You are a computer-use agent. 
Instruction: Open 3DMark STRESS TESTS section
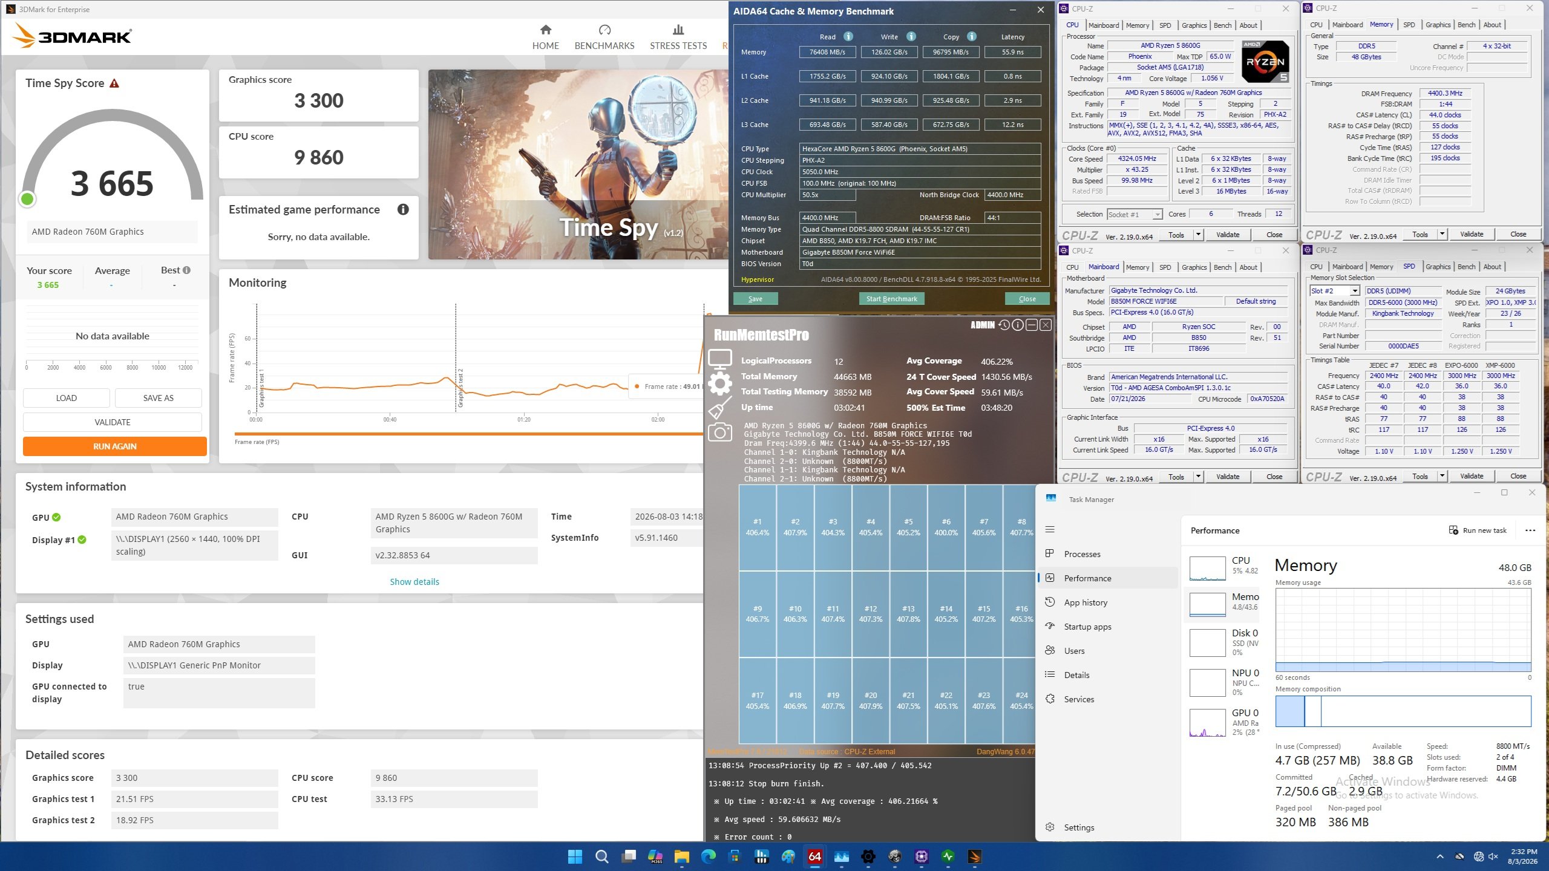tap(678, 38)
